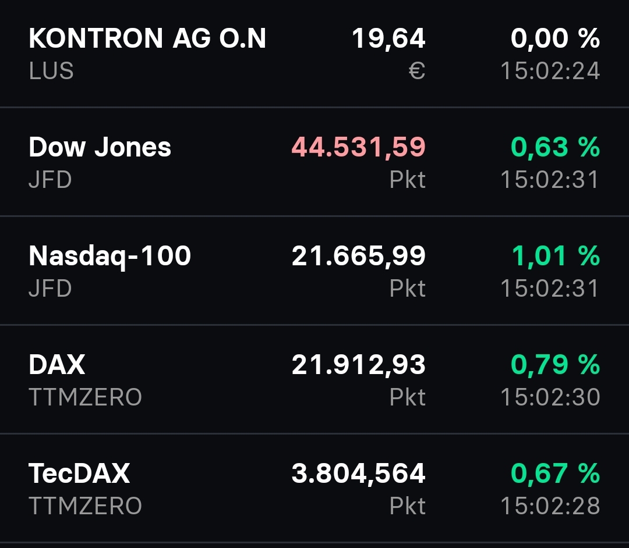Click the 15:02:24 timestamp for KONTRON

(x=550, y=71)
